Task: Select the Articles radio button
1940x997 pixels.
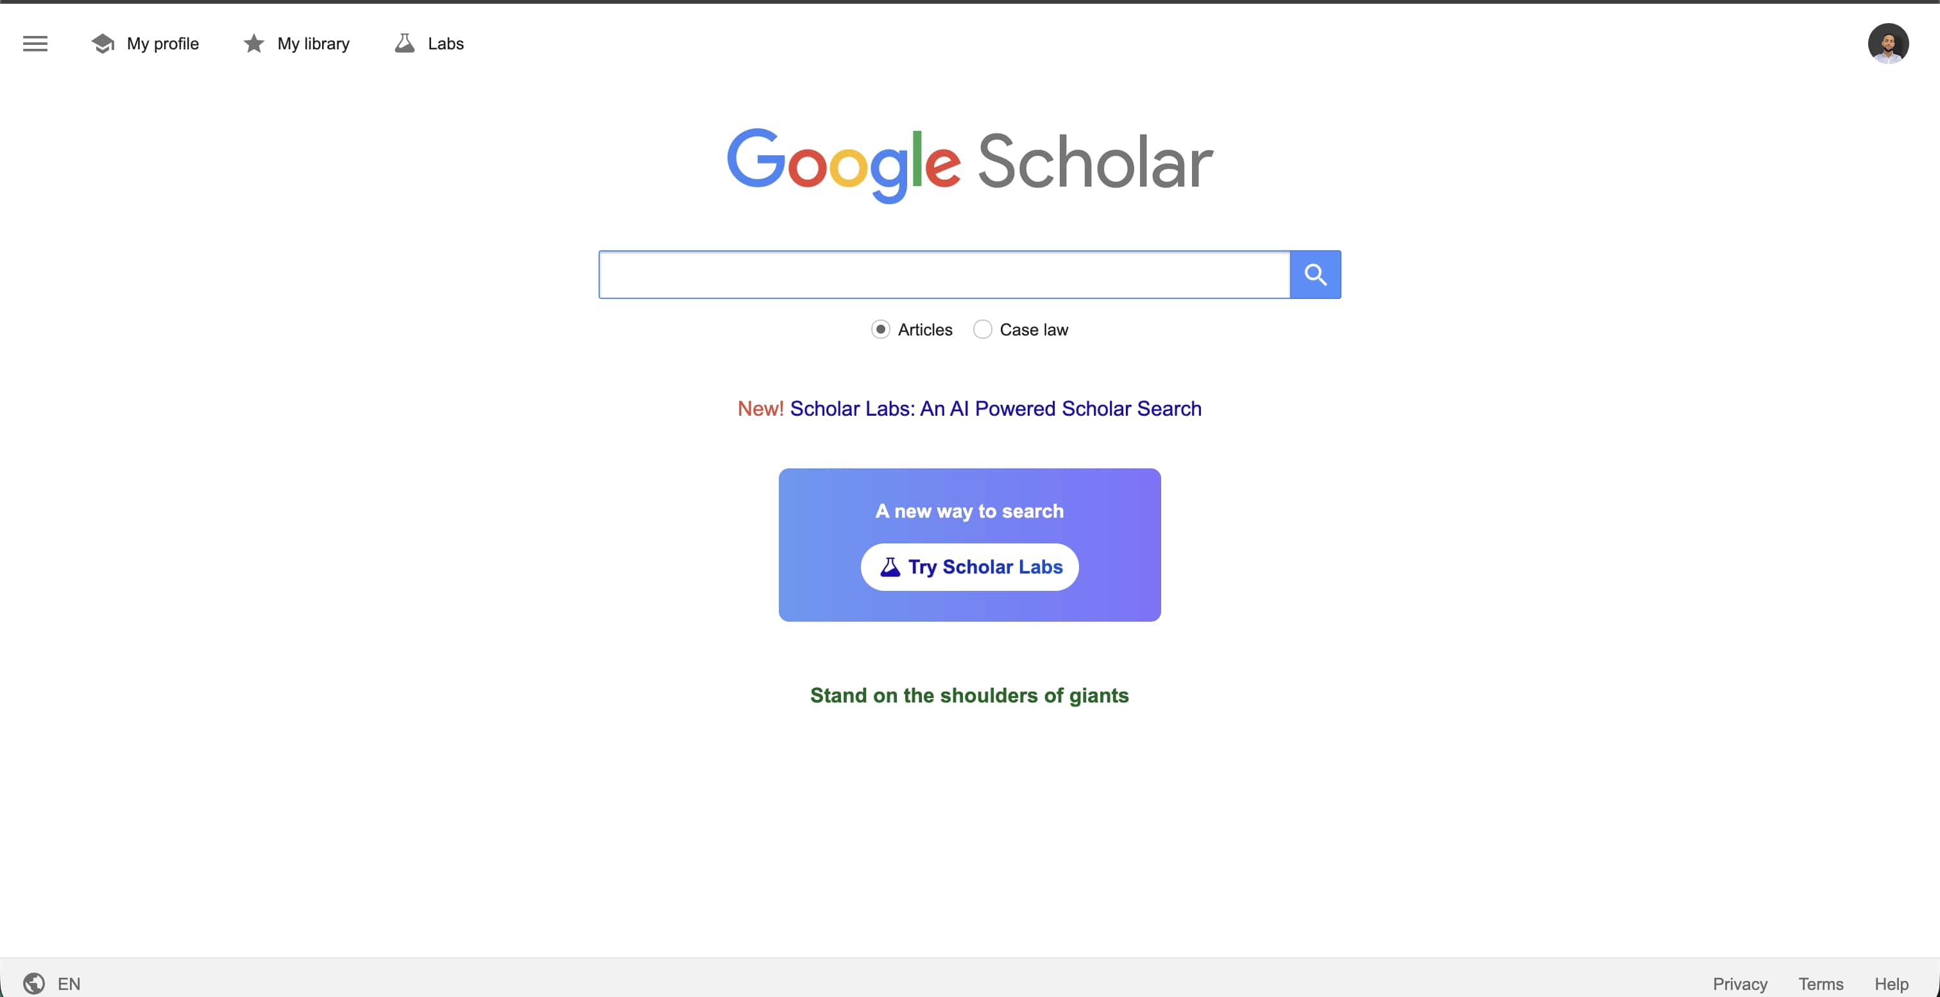Action: (880, 330)
